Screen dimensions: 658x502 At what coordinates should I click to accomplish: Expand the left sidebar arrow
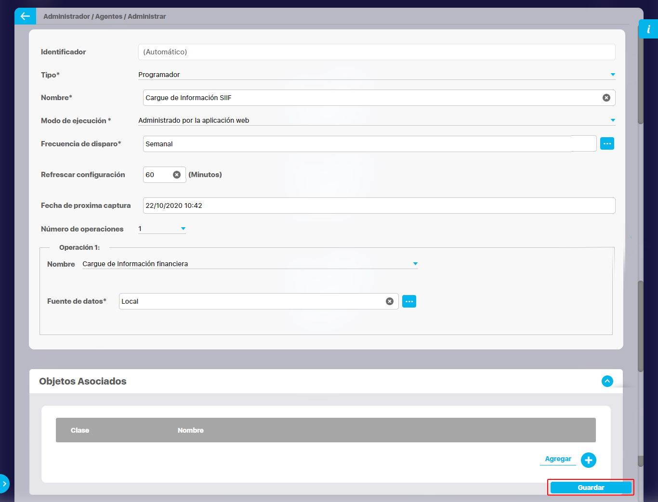pyautogui.click(x=4, y=483)
